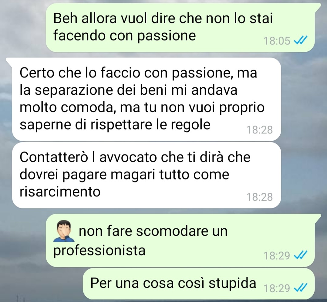Viewport: 327px width, 302px height.
Task: Select message 'Beh allora vuol dire'
Action: pyautogui.click(x=180, y=28)
